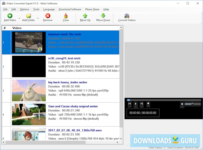
Task: Open the Options menu
Action: (x=24, y=9)
